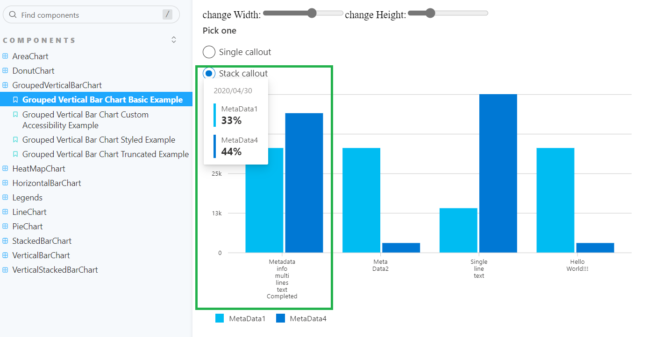
Task: Click the grid icon beside AreaChart
Action: pyautogui.click(x=6, y=56)
